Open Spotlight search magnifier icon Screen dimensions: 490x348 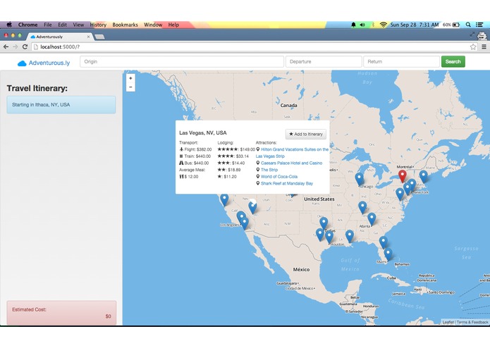pyautogui.click(x=468, y=25)
